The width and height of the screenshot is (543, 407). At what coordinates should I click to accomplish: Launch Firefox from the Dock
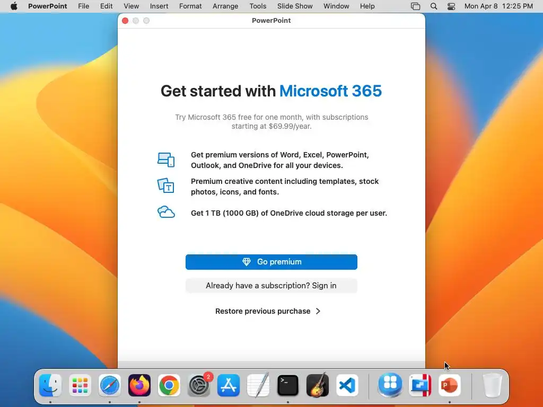click(x=139, y=385)
